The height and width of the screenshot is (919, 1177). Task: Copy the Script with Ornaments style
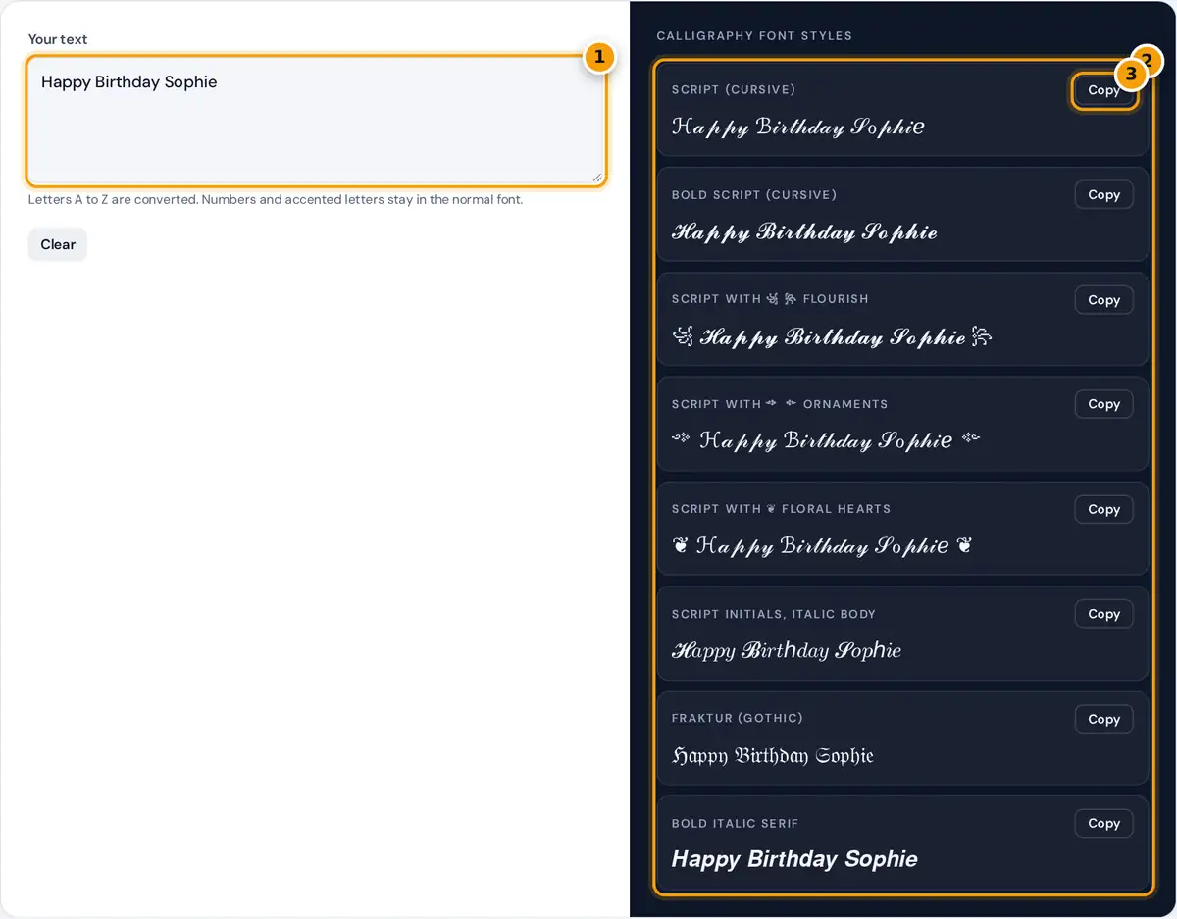1103,404
